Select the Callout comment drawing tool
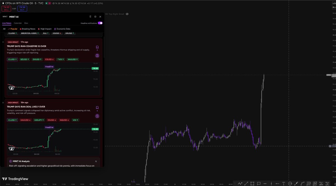This screenshot has width=336, height=186. tap(259, 183)
